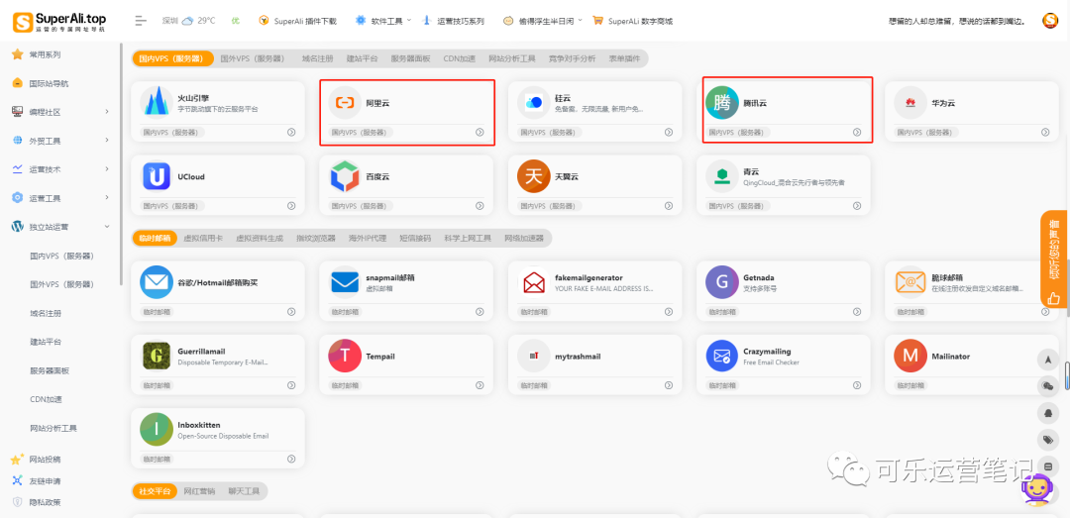The height and width of the screenshot is (518, 1070).
Task: Click the back-to-top arrow floating button
Action: pos(1048,359)
